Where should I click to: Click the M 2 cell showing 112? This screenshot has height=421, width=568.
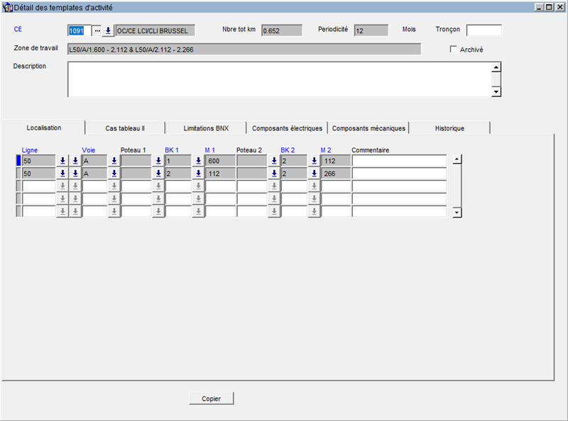336,161
